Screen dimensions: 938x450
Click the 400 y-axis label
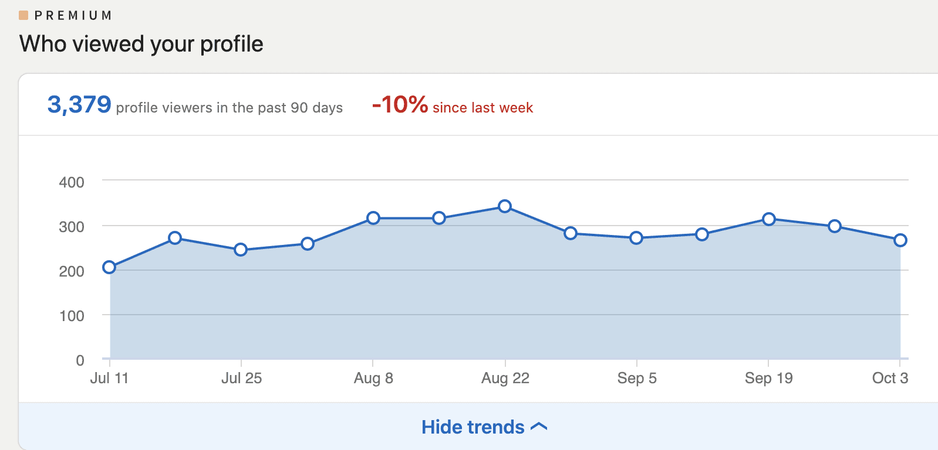tap(72, 182)
